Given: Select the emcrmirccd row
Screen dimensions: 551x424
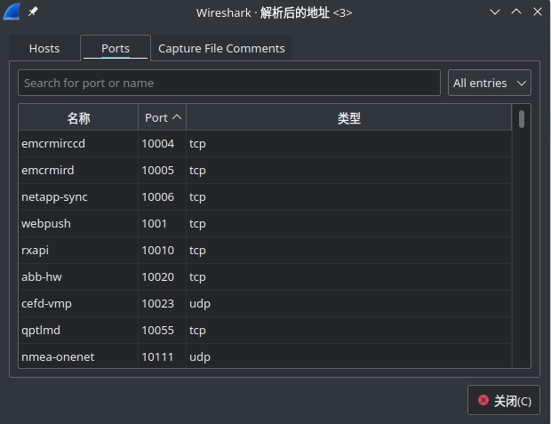Looking at the screenshot, I should tap(266, 144).
